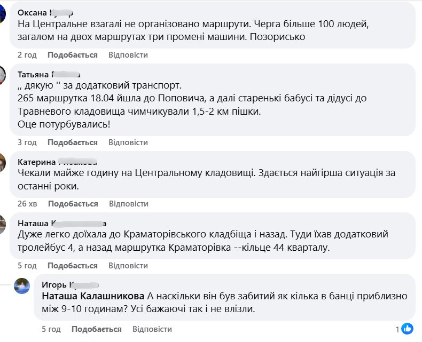Click the blue like reaction icon
Image resolution: width=422 pixels, height=342 pixels.
(407, 329)
